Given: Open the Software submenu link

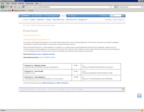Looking at the screenshot, I should [x=26, y=20].
